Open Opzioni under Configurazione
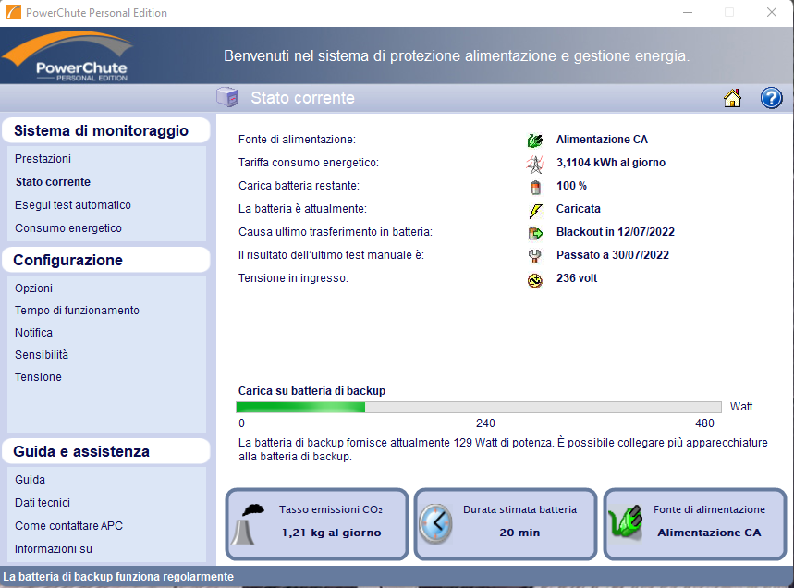The image size is (794, 588). pyautogui.click(x=33, y=288)
